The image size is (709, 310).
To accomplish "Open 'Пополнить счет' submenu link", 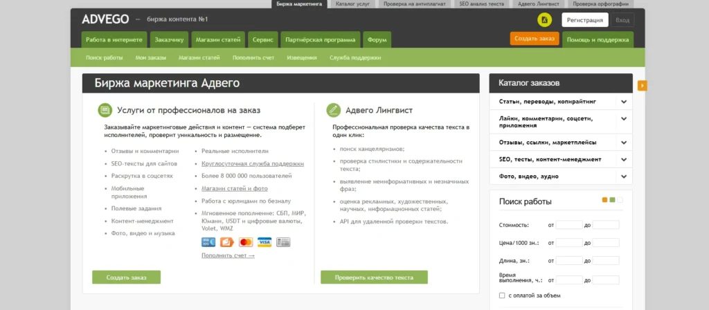I will tap(253, 58).
